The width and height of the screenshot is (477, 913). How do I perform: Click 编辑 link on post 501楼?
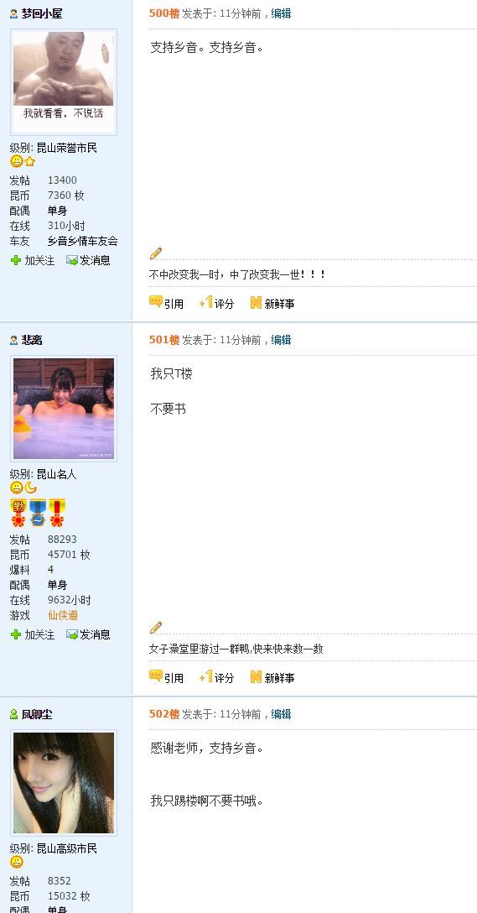282,340
